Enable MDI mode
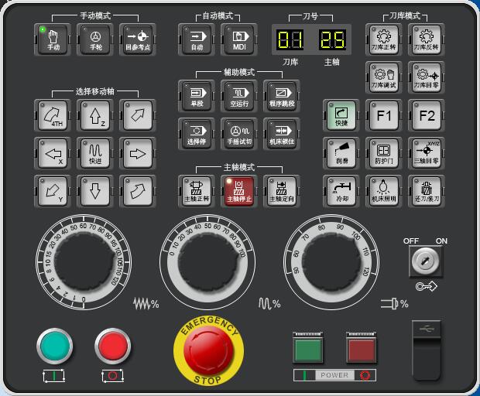The width and height of the screenshot is (480, 396). point(239,39)
